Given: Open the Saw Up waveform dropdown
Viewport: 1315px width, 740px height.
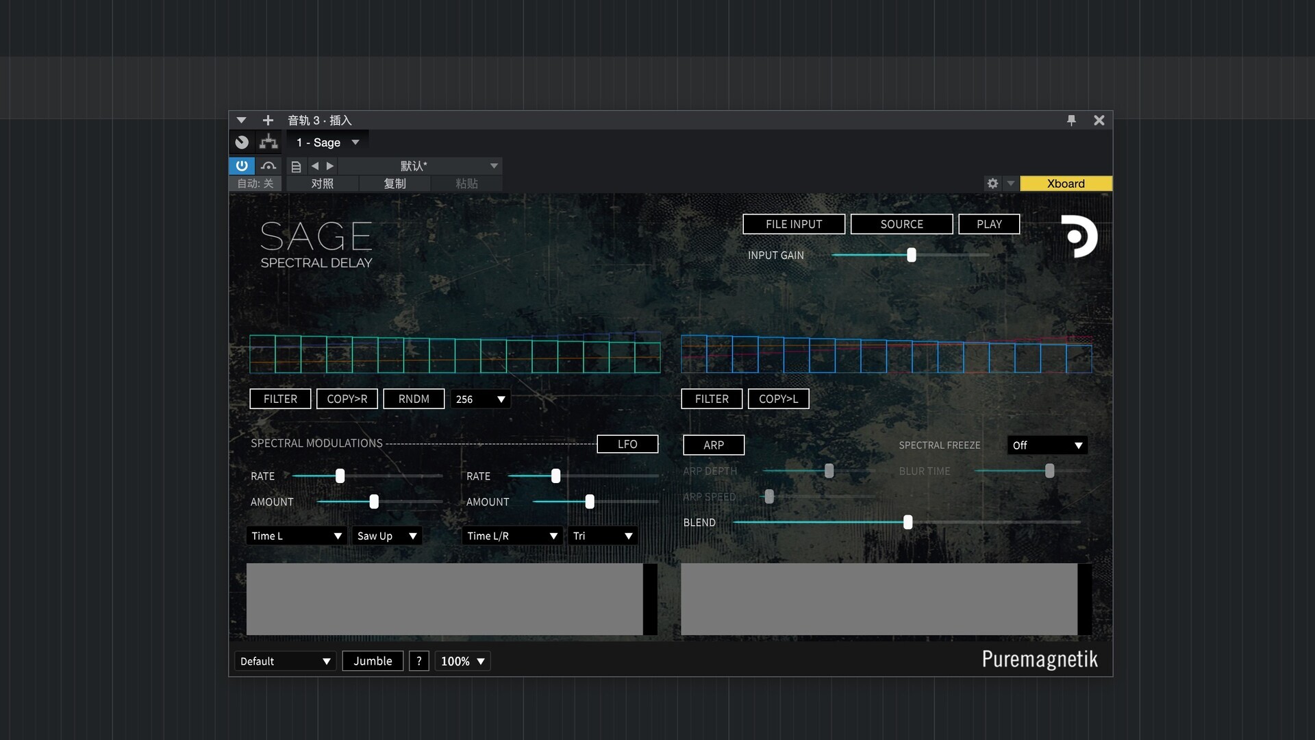Looking at the screenshot, I should [x=387, y=536].
